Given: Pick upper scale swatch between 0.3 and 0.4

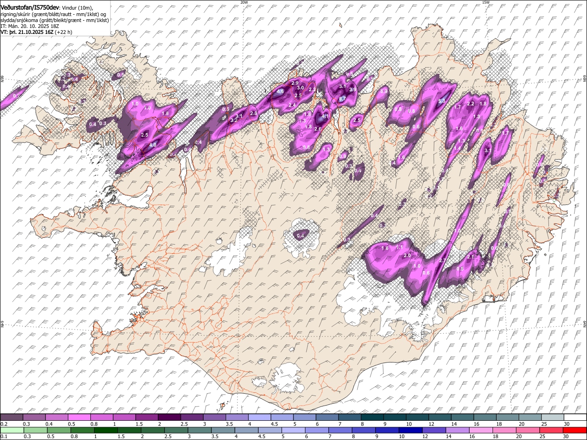Looking at the screenshot, I should (x=34, y=418).
